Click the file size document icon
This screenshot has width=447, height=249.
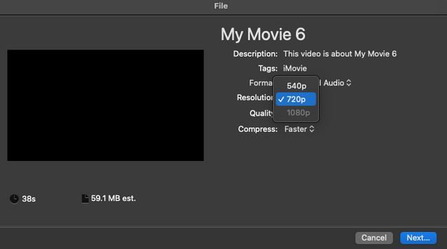pos(85,199)
